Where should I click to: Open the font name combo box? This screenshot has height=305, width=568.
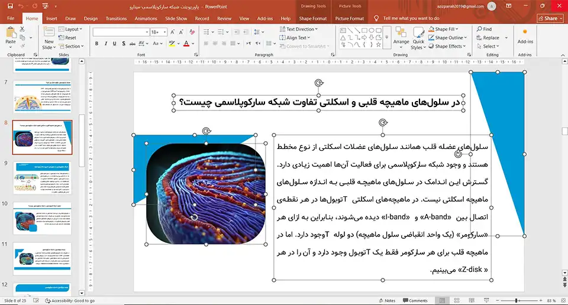(x=121, y=32)
